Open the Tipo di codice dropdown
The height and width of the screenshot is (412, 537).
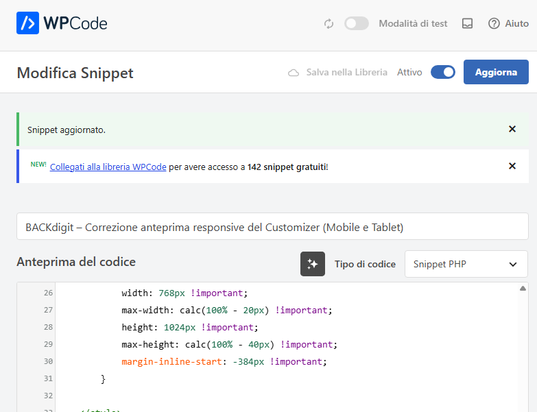(466, 264)
